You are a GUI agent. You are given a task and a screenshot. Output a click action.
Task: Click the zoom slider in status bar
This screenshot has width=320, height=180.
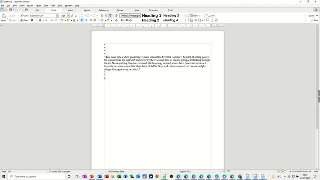(x=300, y=172)
